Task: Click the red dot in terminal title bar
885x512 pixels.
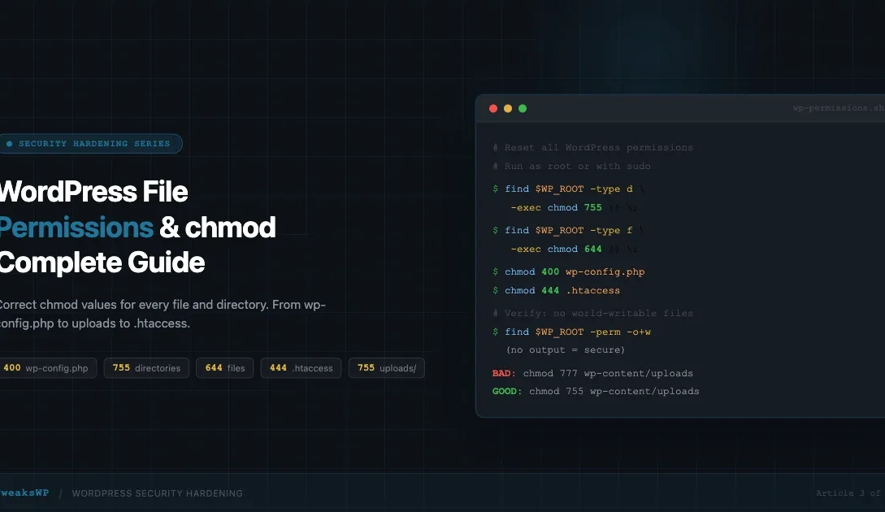Action: 493,108
